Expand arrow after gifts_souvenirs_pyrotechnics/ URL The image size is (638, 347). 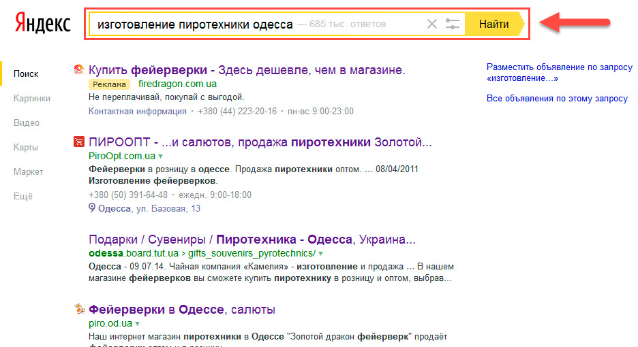[320, 254]
